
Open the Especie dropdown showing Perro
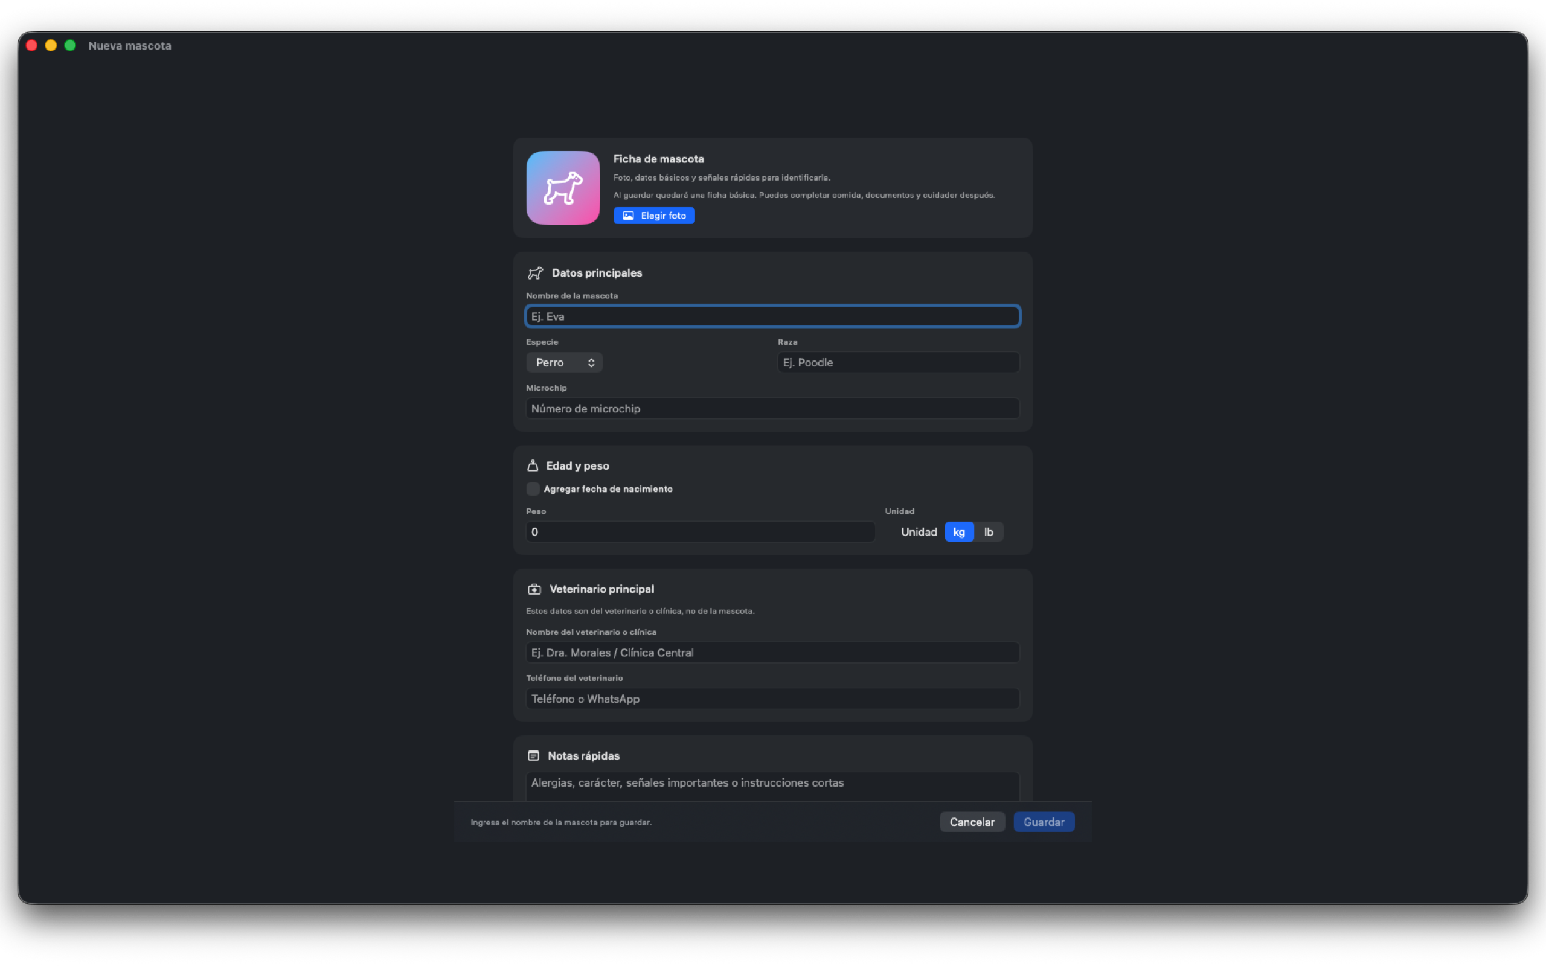point(564,362)
